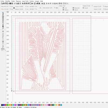108x108 pixels.
Task: Adjust the font Hauteur 25.00 spinner
Action: click(92, 6)
